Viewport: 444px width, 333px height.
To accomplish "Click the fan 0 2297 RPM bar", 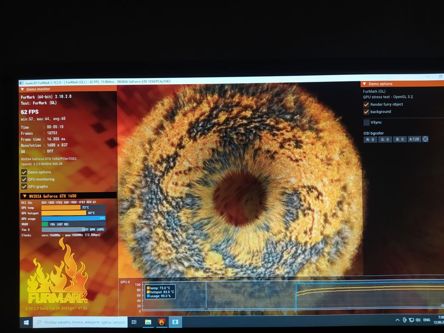I will click(74, 229).
